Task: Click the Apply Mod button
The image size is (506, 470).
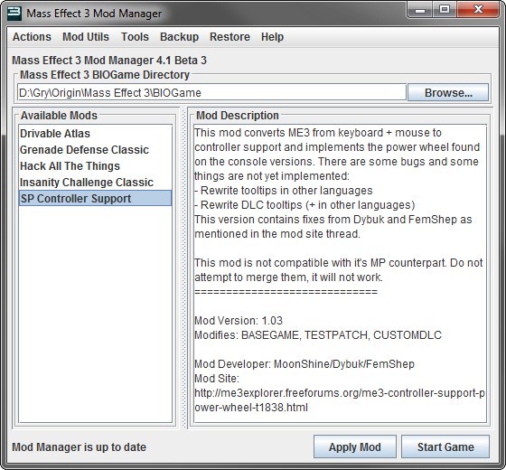Action: [354, 446]
